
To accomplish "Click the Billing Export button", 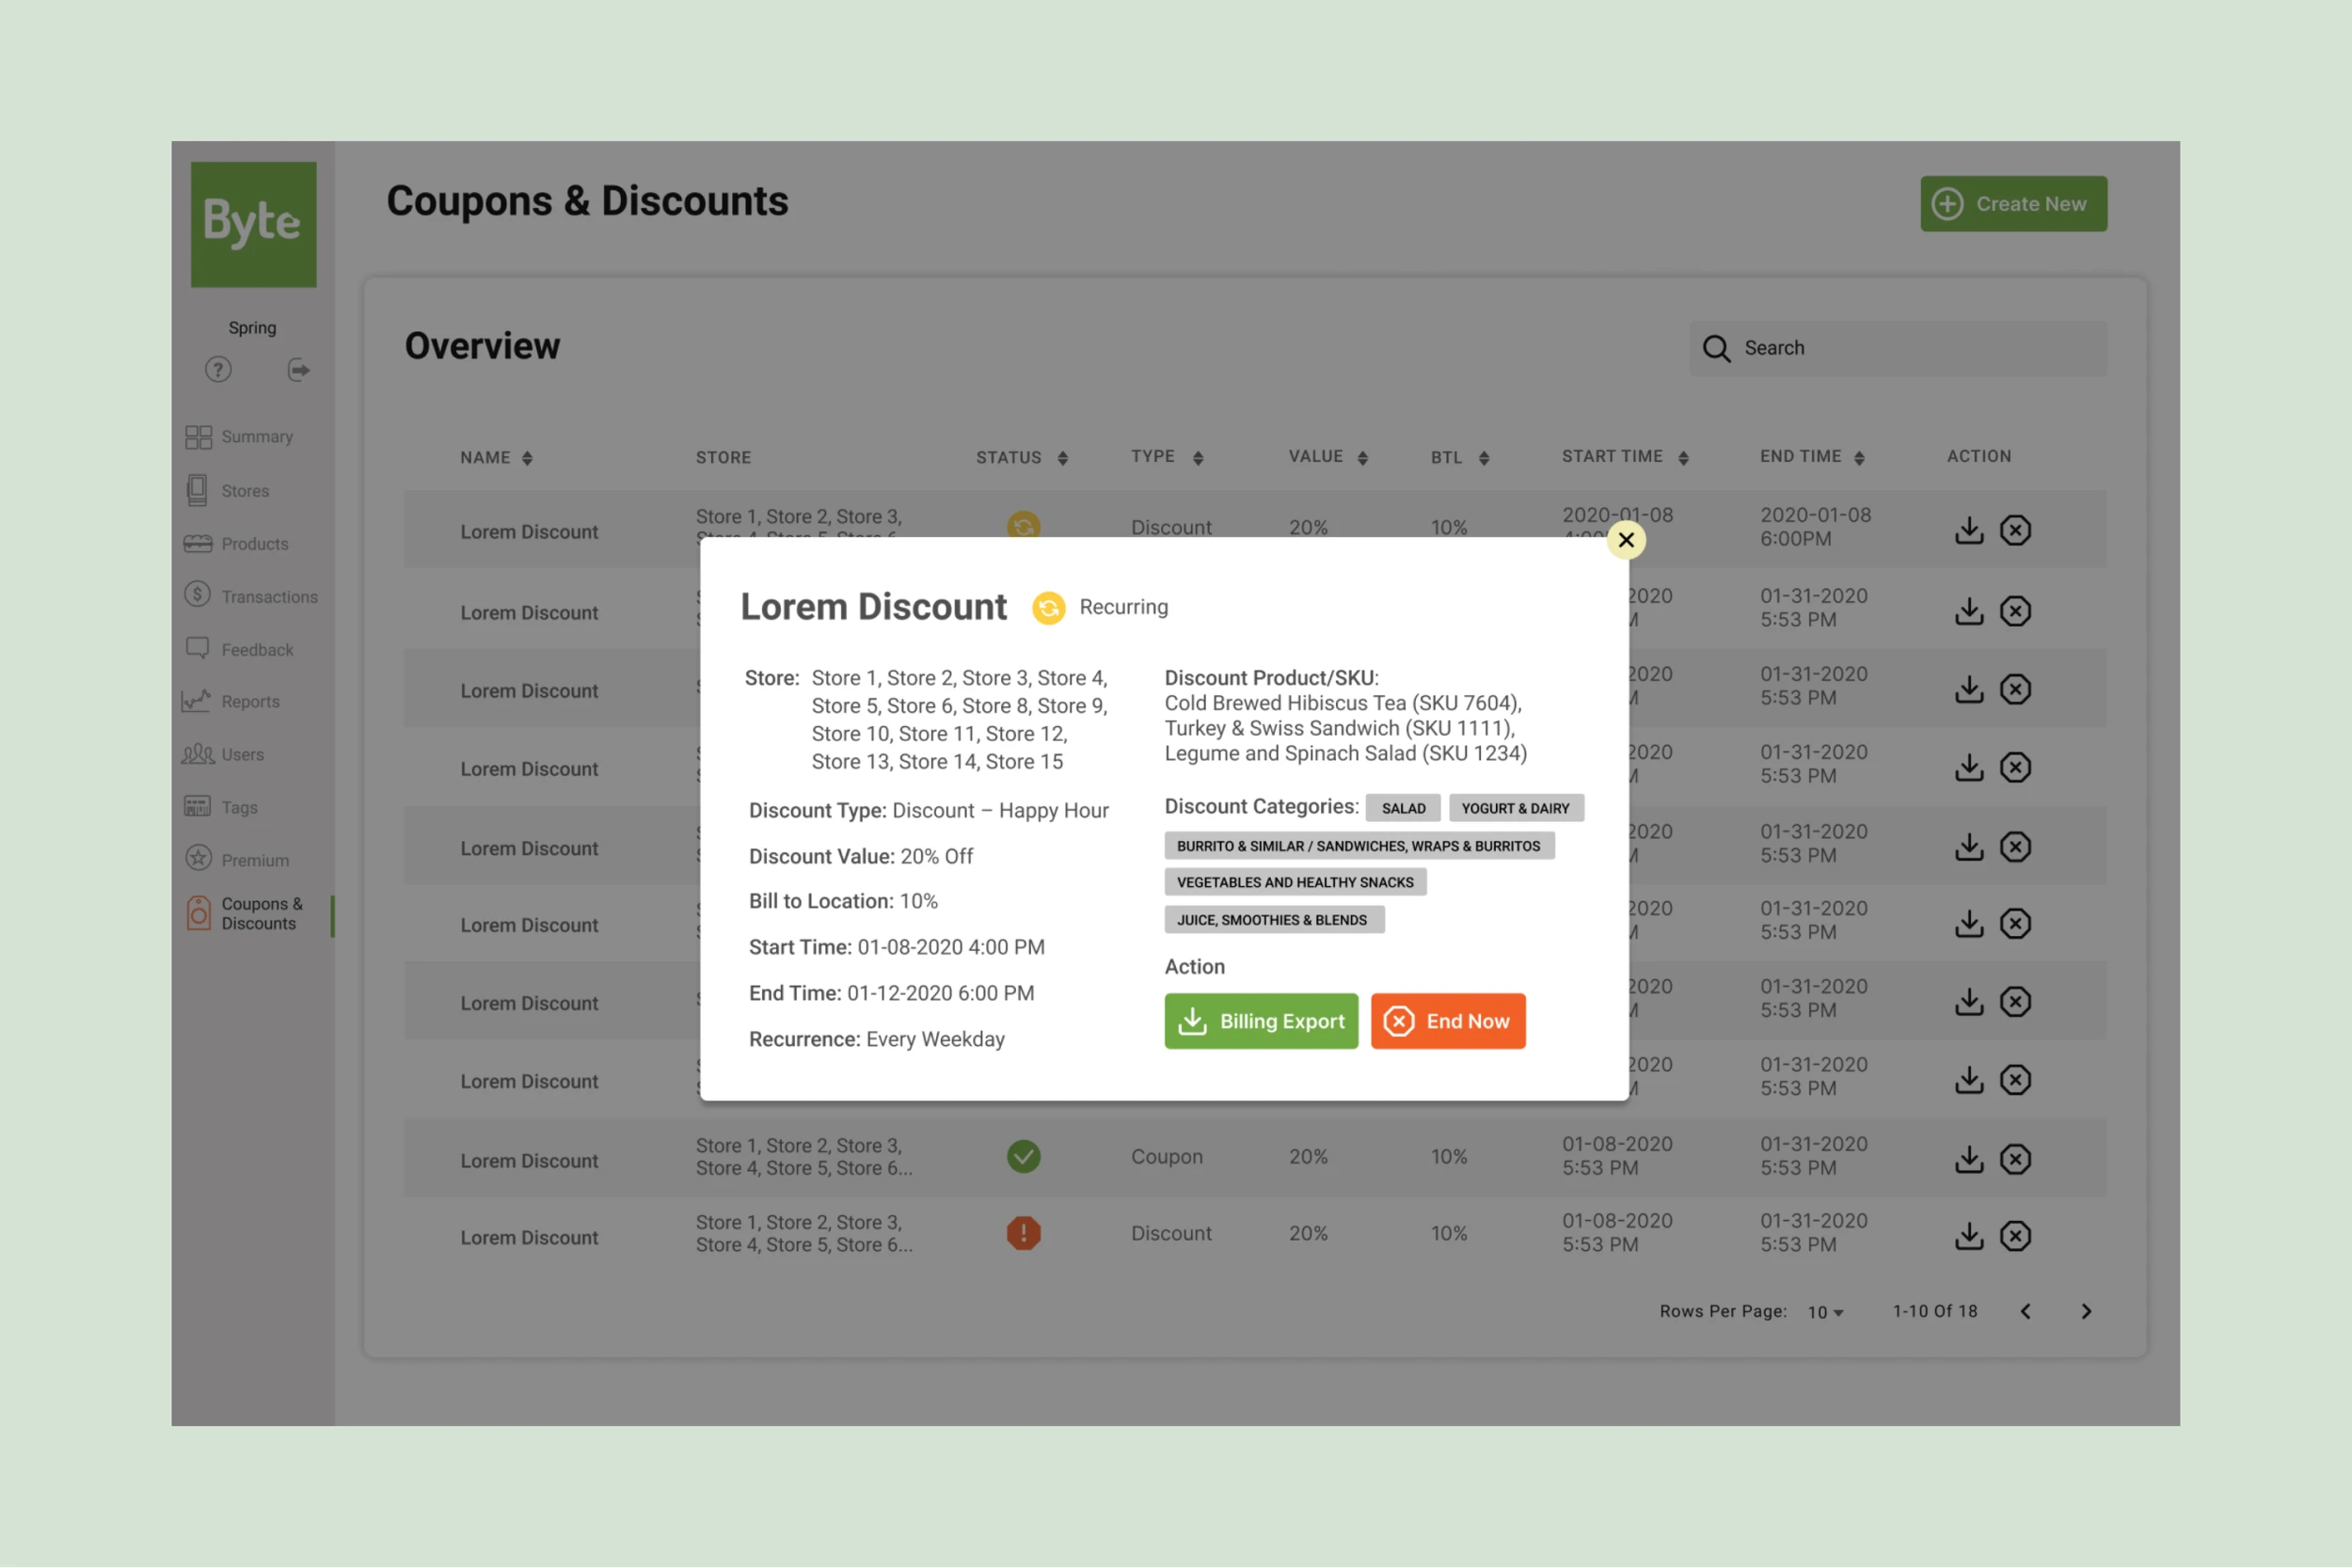I will pyautogui.click(x=1261, y=1021).
